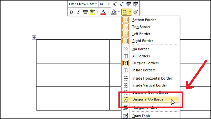Viewport: 211px width, 119px height.
Task: Choose Top Border from menu
Action: coord(151,27)
